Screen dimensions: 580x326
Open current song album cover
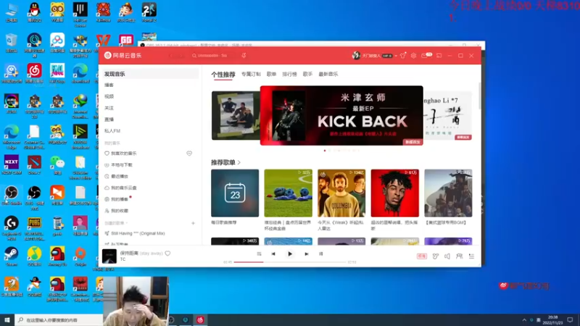pyautogui.click(x=109, y=256)
